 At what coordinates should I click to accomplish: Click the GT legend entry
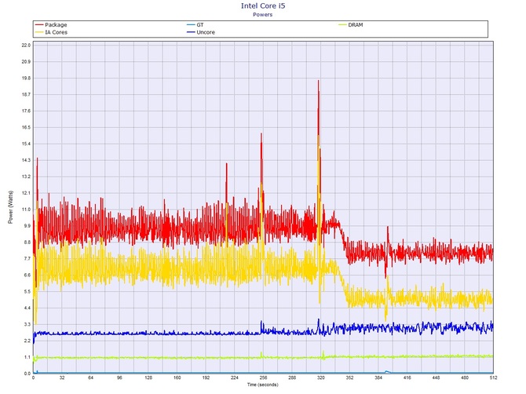[x=195, y=25]
